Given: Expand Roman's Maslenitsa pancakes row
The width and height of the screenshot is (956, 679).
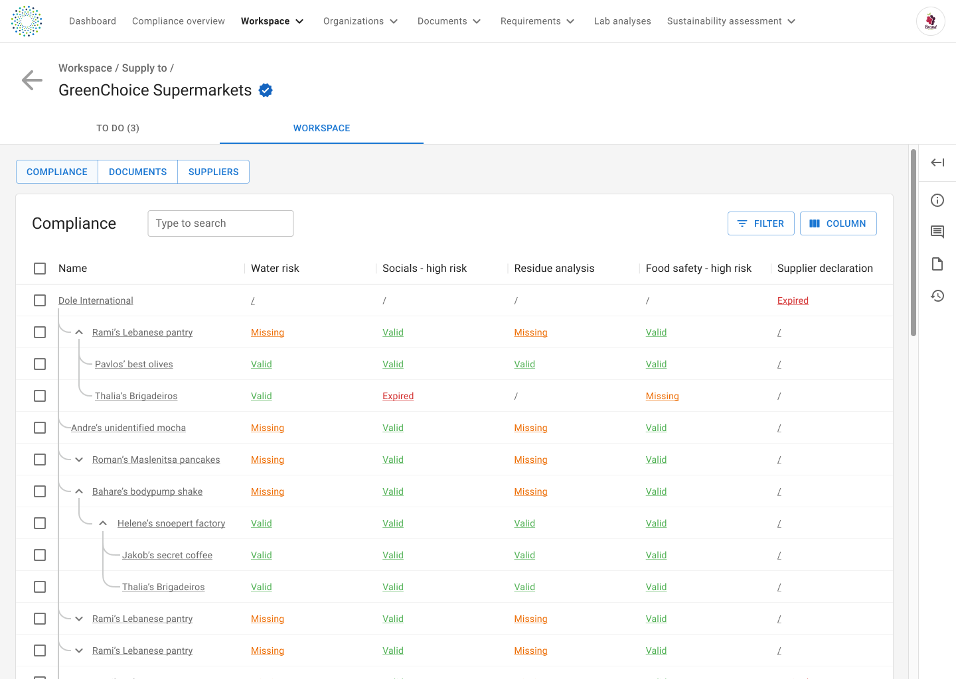Looking at the screenshot, I should pos(79,460).
